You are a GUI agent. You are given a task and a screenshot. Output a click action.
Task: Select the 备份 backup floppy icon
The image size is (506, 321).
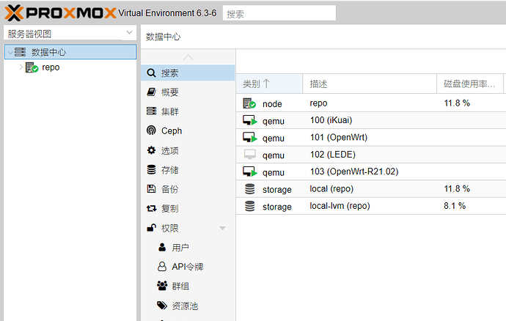tap(151, 189)
